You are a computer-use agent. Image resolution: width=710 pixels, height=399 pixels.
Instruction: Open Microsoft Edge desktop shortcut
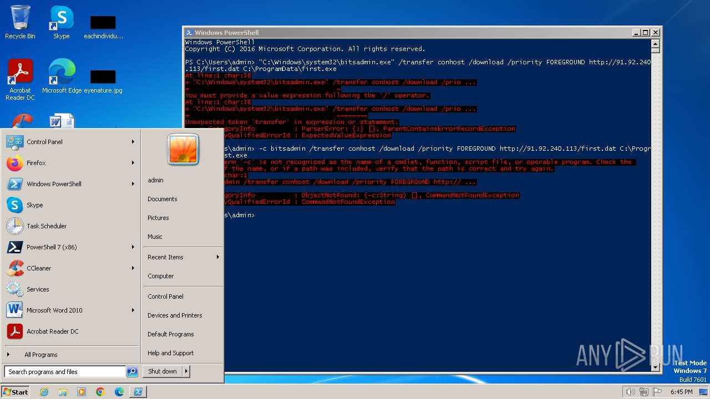(62, 76)
